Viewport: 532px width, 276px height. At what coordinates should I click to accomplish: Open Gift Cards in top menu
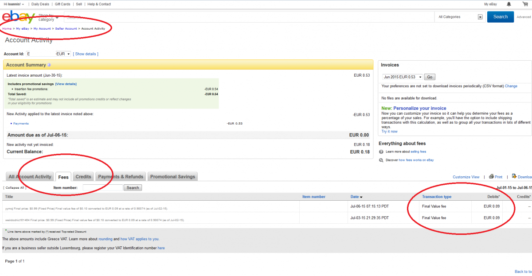point(63,4)
